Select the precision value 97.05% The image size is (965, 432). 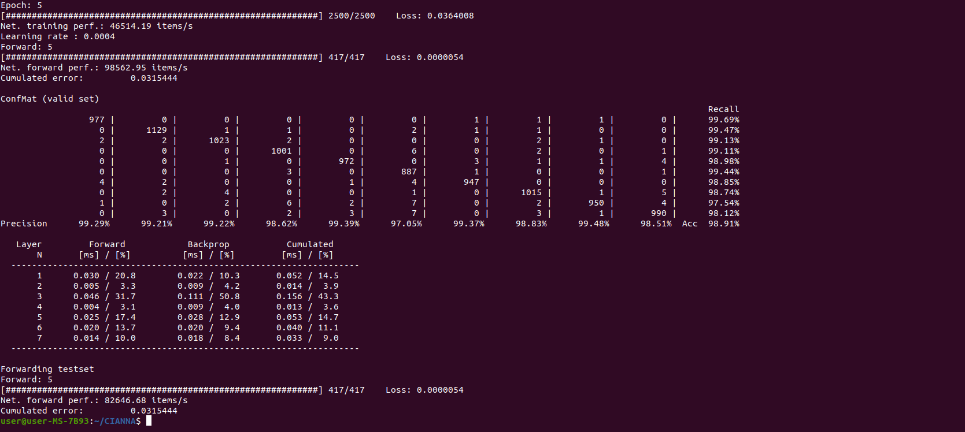[x=406, y=224]
